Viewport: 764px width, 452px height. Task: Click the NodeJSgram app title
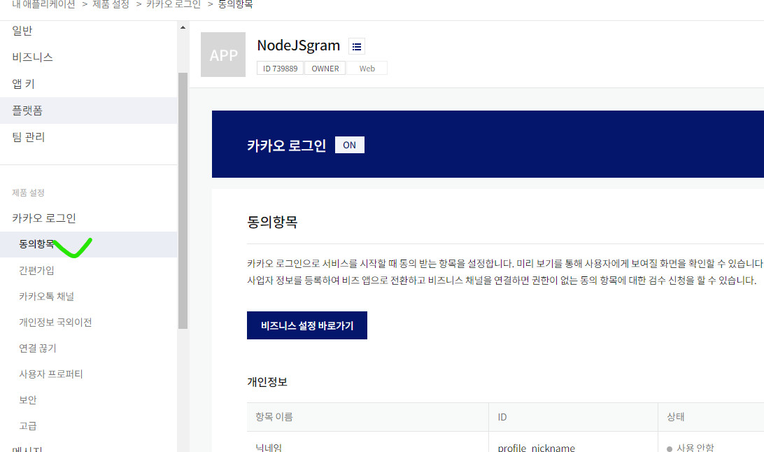(x=298, y=45)
